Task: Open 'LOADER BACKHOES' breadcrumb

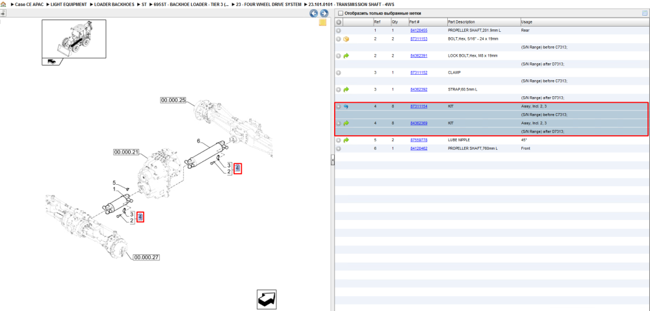Action: [x=114, y=4]
